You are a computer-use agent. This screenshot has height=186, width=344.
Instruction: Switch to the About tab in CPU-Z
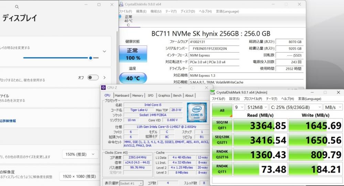coord(189,96)
